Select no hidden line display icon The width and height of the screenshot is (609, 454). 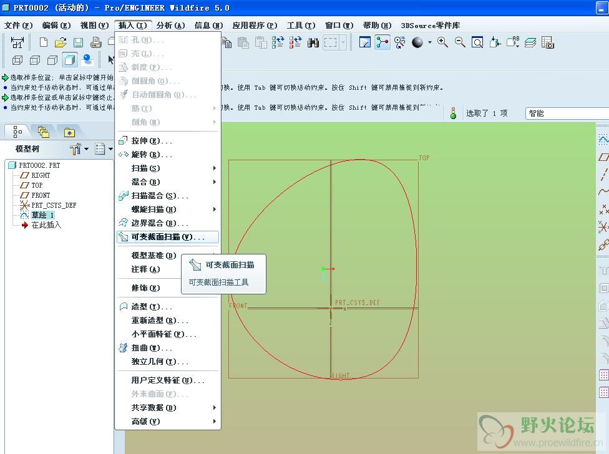coord(52,60)
